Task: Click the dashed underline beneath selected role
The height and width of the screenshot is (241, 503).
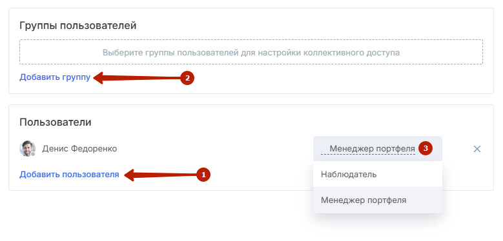Action: click(x=368, y=155)
